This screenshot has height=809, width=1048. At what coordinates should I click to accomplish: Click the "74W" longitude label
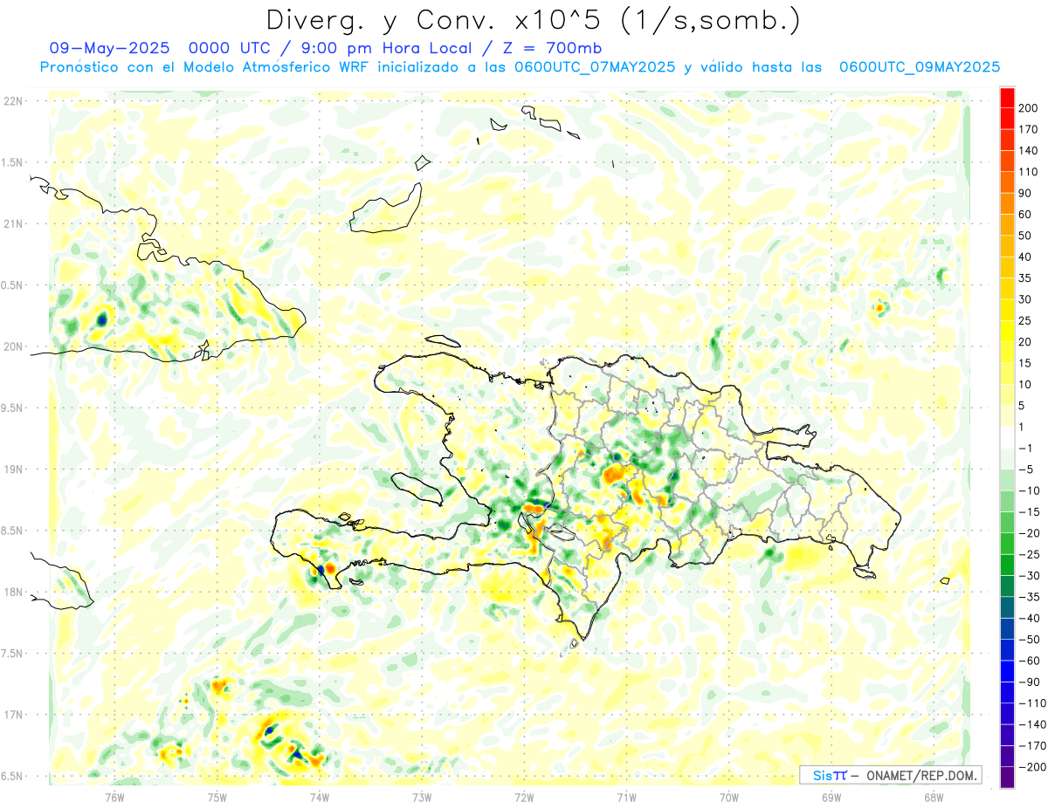pos(319,797)
